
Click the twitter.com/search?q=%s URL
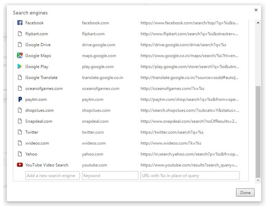coord(172,132)
